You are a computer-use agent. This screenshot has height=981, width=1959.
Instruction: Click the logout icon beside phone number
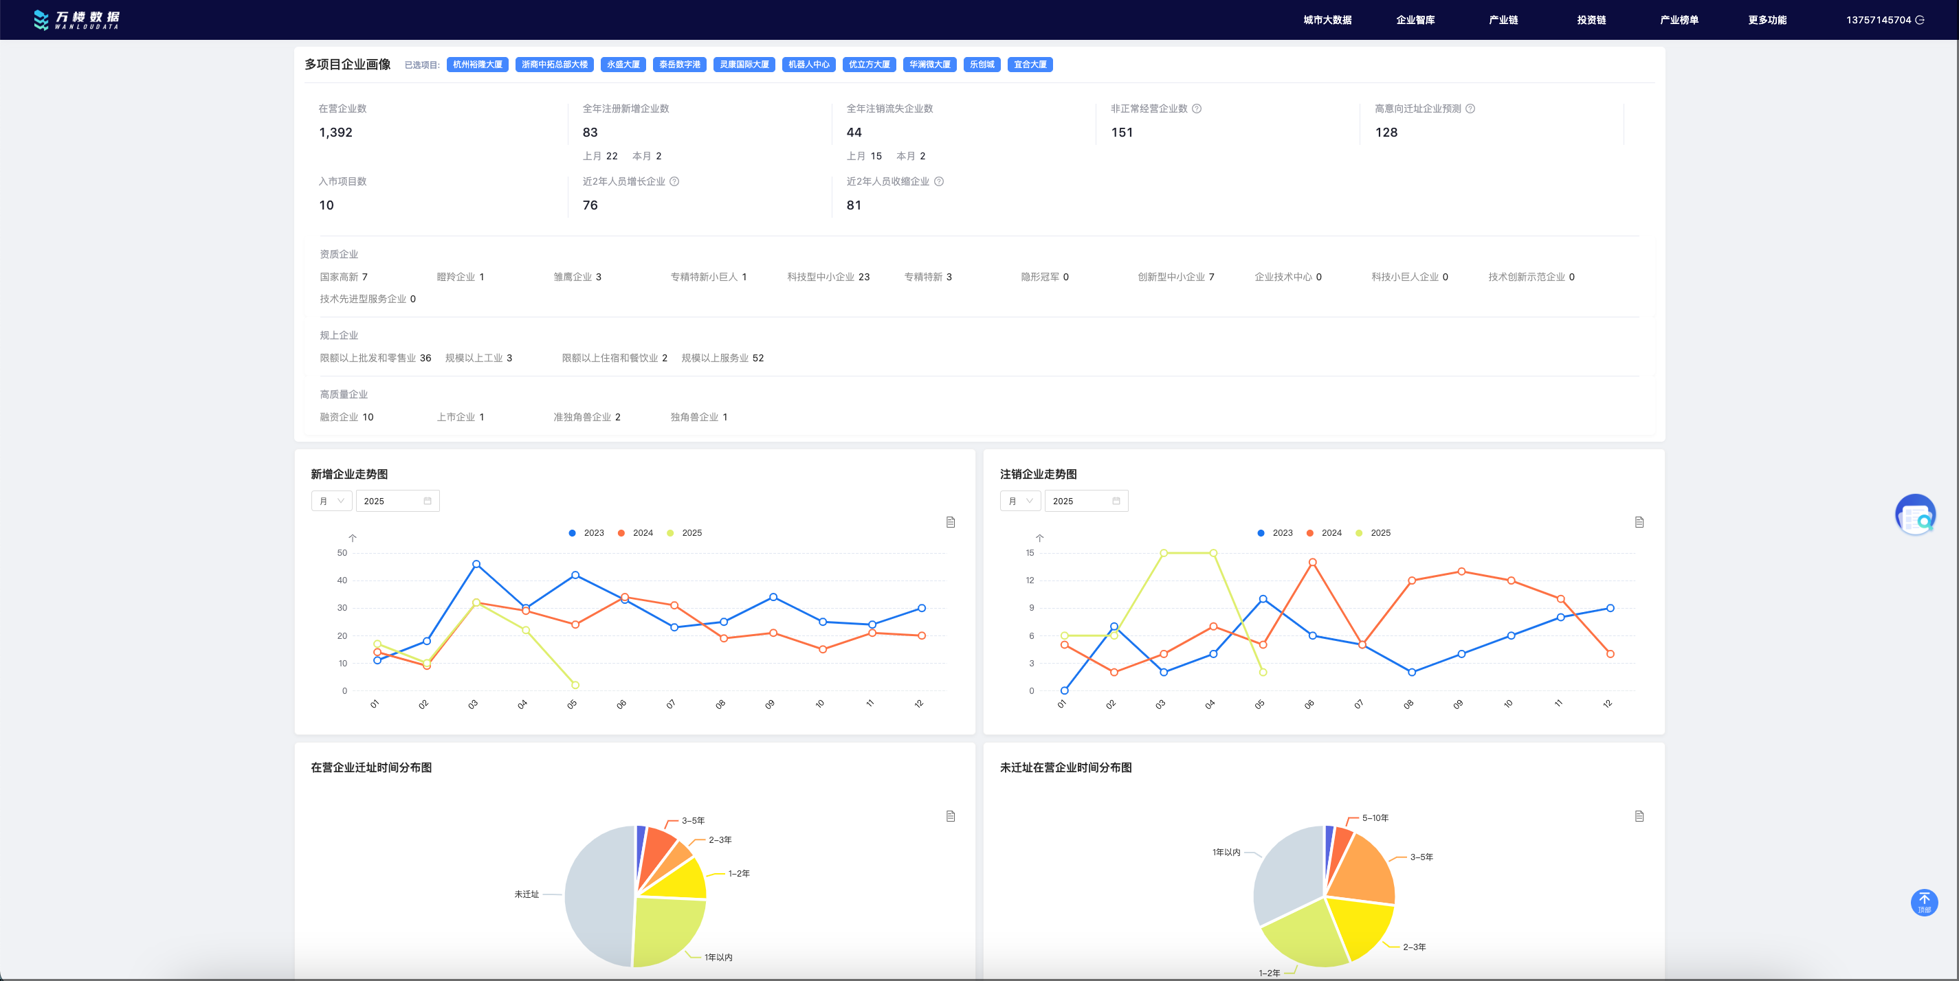pos(1919,20)
